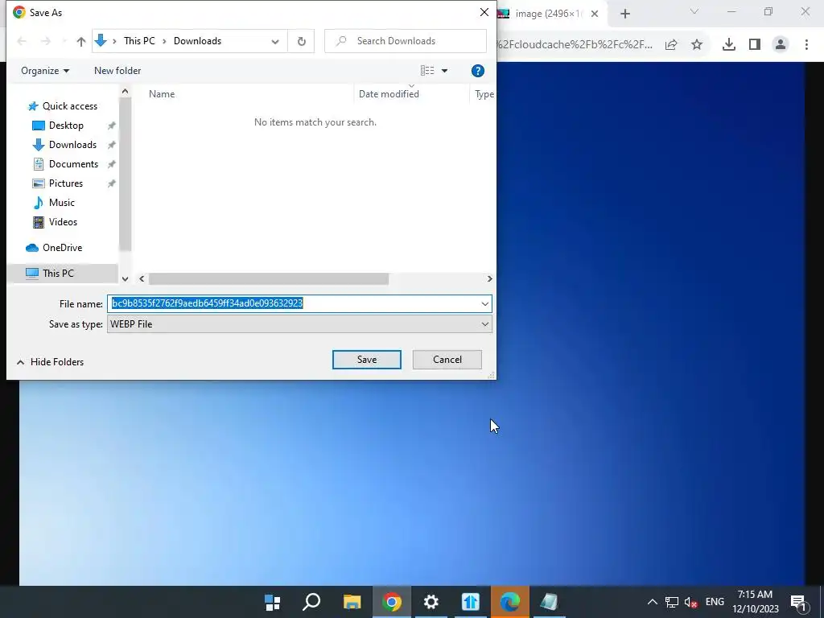
Task: Bookmark this tab with star icon
Action: tap(697, 45)
